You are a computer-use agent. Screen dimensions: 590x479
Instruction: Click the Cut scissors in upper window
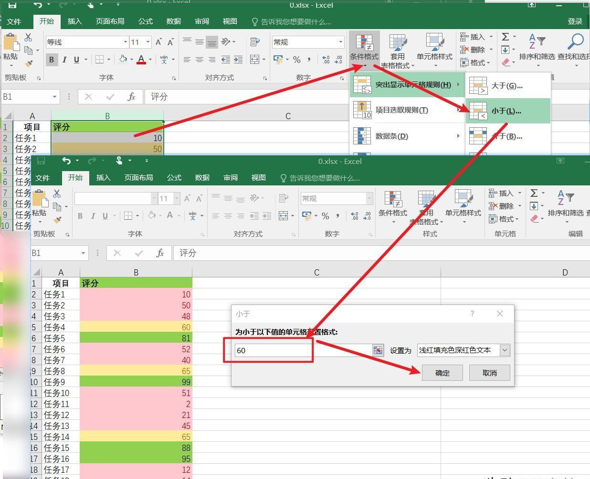[x=28, y=37]
